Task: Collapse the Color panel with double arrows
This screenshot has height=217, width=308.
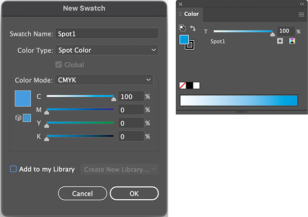Action: click(x=302, y=4)
